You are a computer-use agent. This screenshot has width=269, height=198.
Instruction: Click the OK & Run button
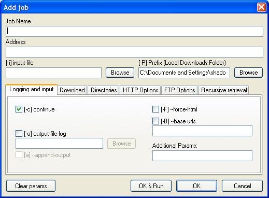click(151, 186)
